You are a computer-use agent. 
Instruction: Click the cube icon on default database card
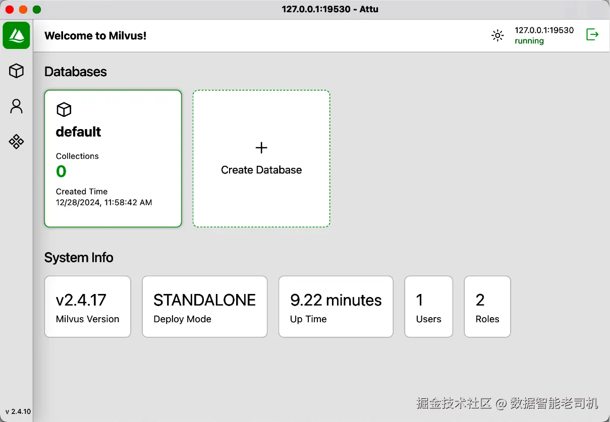click(64, 109)
